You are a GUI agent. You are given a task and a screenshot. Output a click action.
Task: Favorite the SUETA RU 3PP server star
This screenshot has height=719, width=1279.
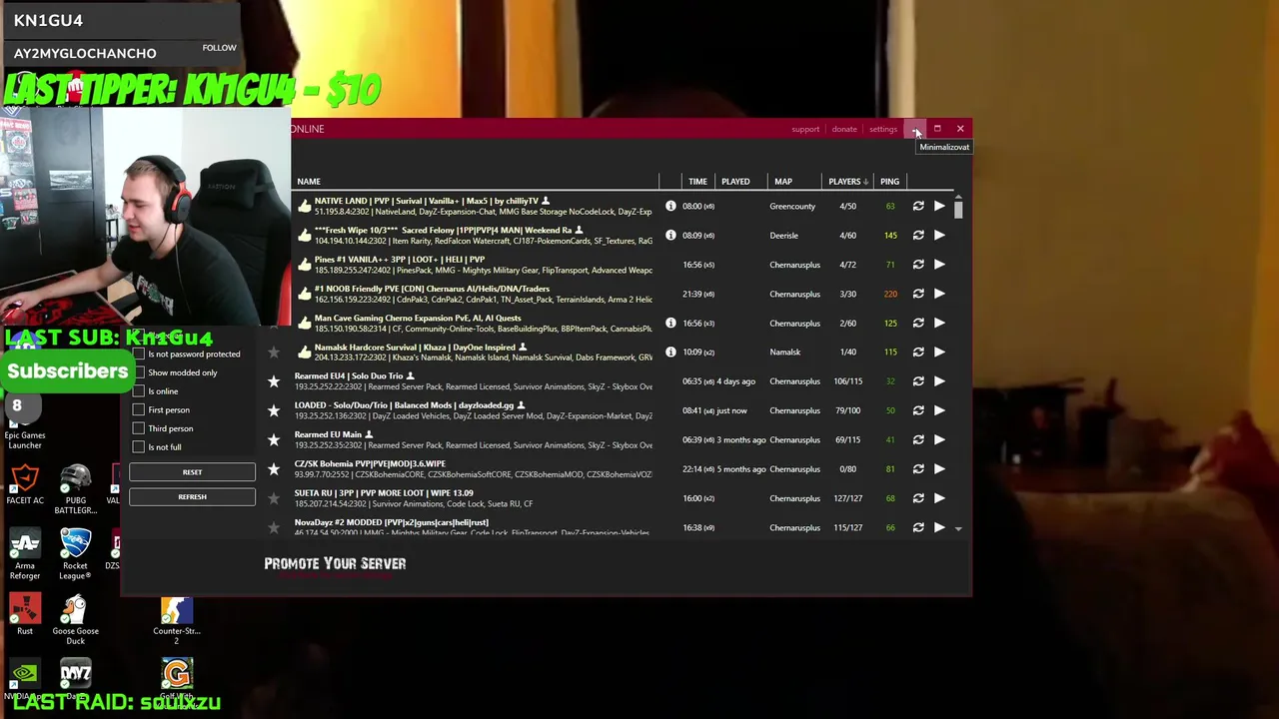[274, 498]
